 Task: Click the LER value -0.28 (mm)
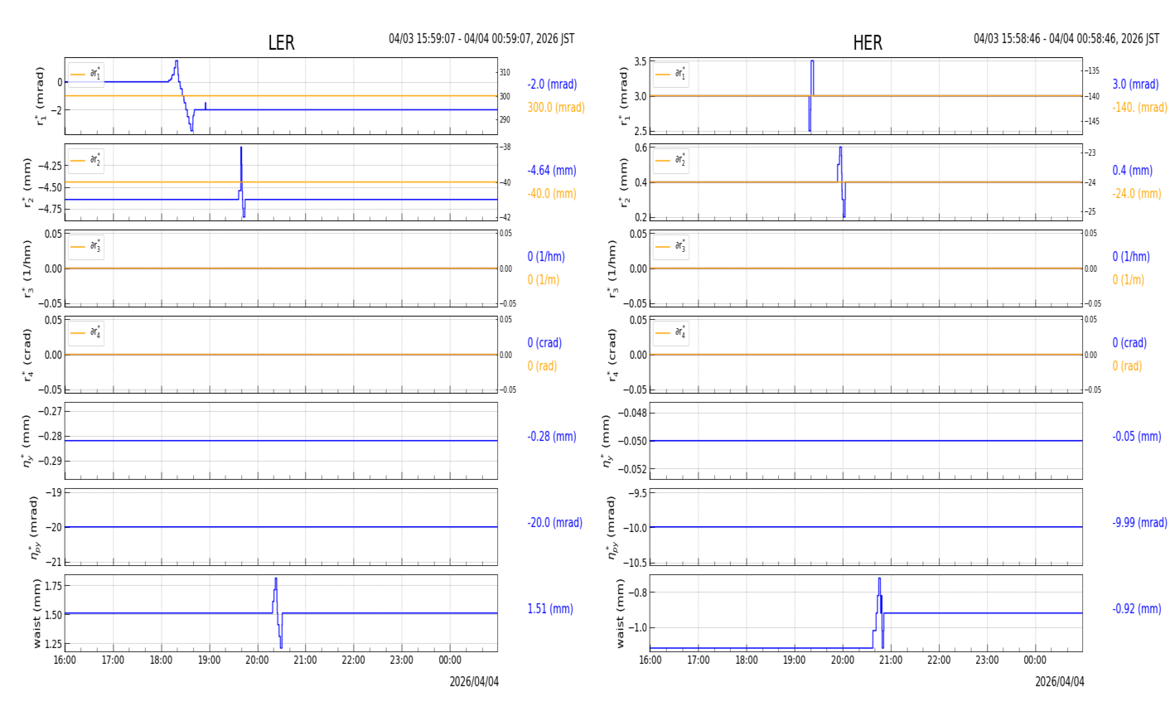(x=552, y=437)
